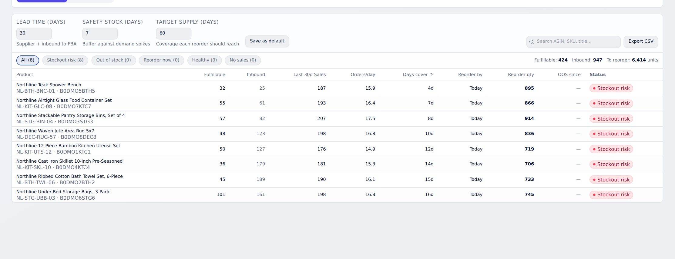Focus the Safety Stock days field

(100, 33)
